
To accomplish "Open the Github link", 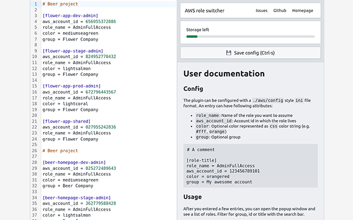I will coord(280,10).
